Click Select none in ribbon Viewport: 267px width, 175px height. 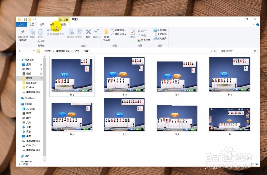[160, 34]
